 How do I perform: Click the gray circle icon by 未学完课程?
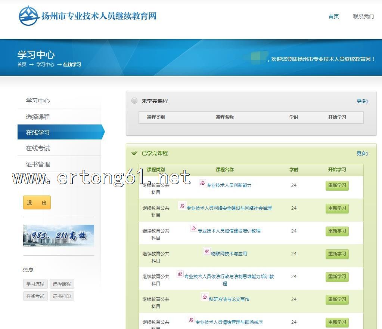(x=134, y=101)
